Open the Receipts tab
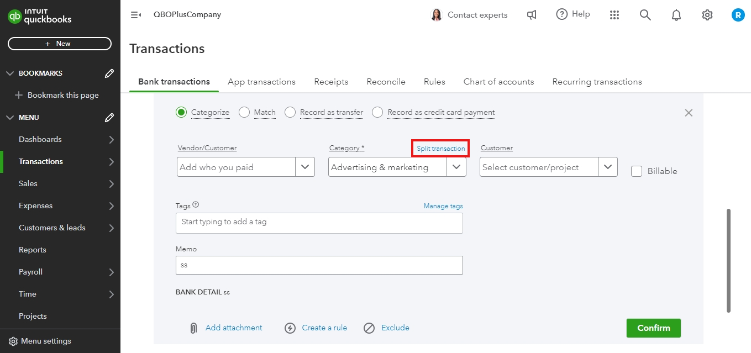Viewport: 751px width, 353px height. pyautogui.click(x=331, y=82)
